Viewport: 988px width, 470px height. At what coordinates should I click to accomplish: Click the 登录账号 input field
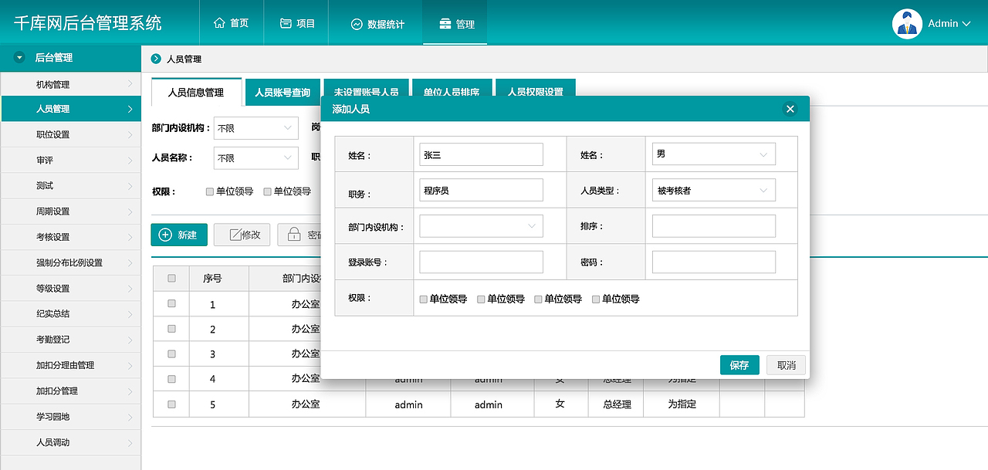click(x=481, y=262)
